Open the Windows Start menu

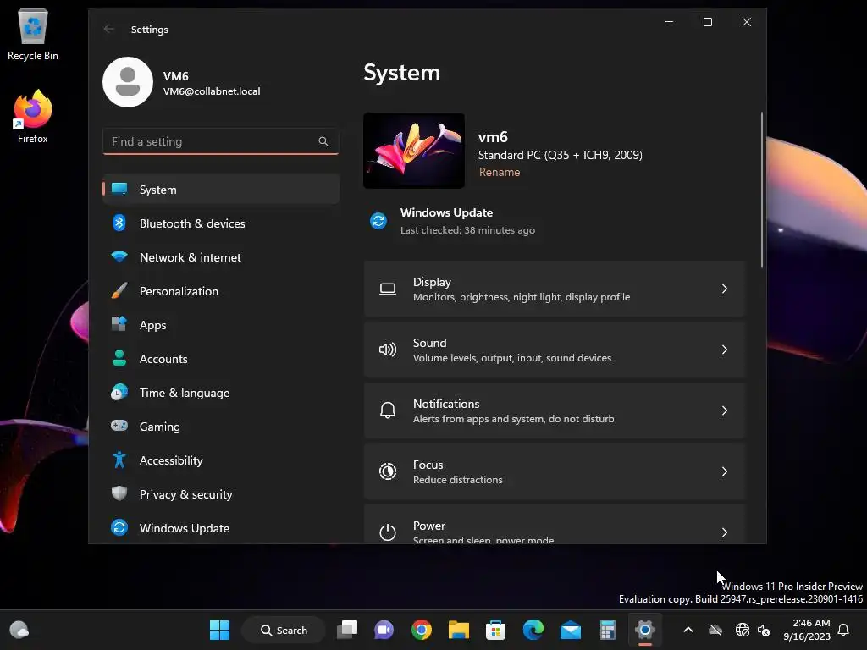[x=219, y=630]
